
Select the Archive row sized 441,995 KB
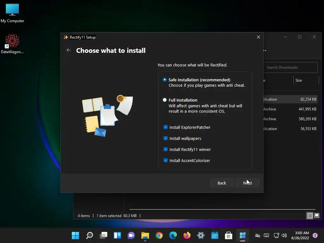click(290, 109)
